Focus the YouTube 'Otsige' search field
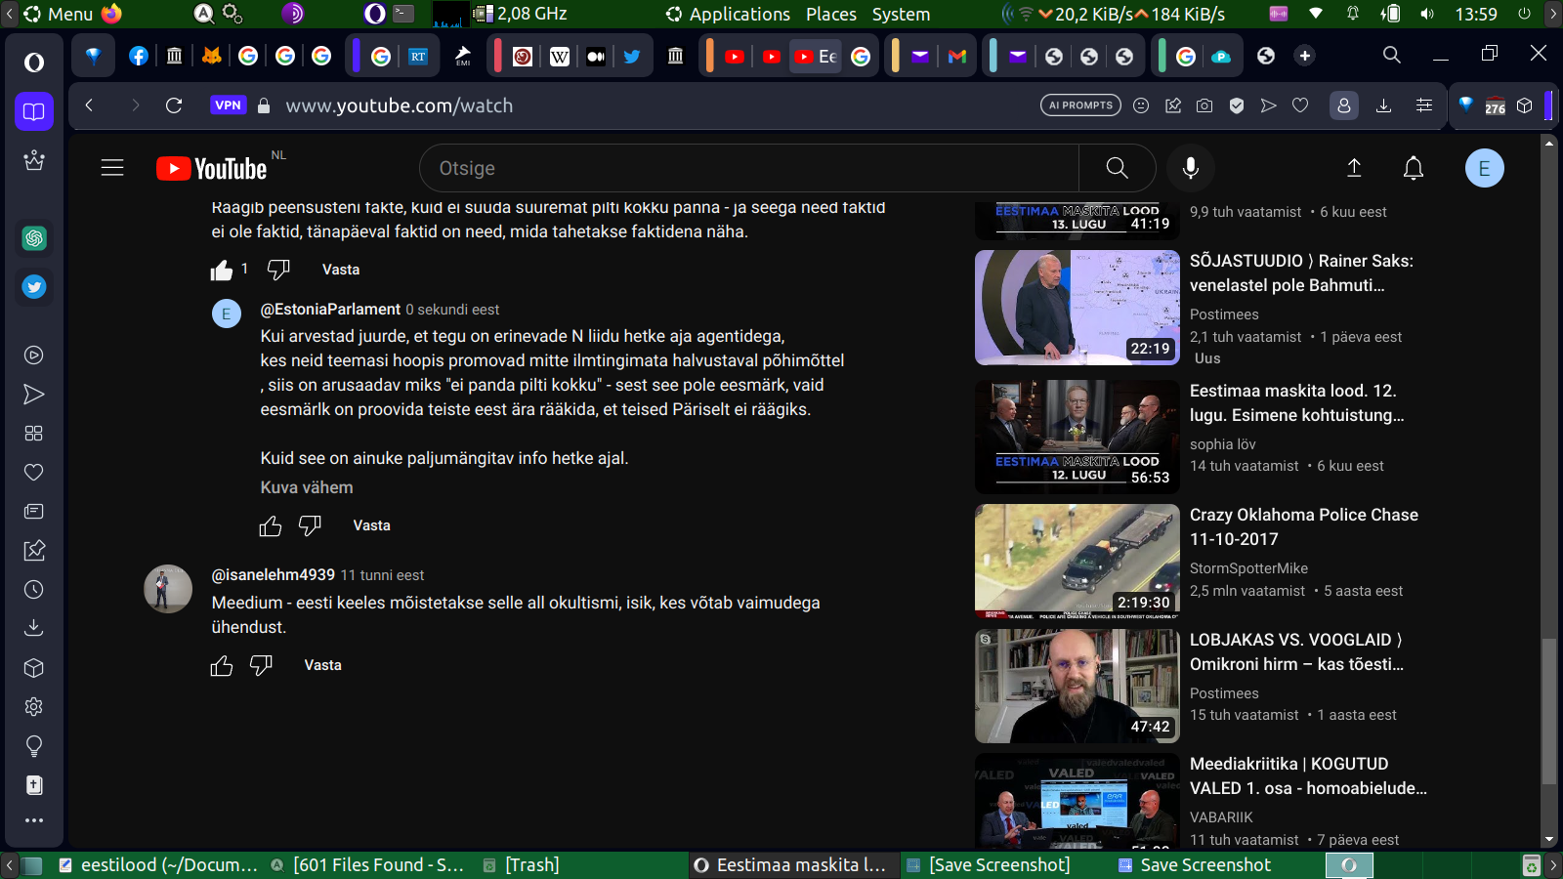The width and height of the screenshot is (1563, 879). pos(749,168)
